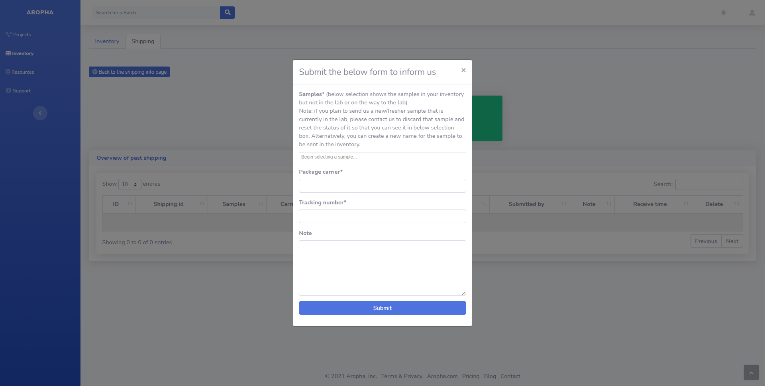The width and height of the screenshot is (765, 386).
Task: Focus the Tracking number field
Action: 382,216
